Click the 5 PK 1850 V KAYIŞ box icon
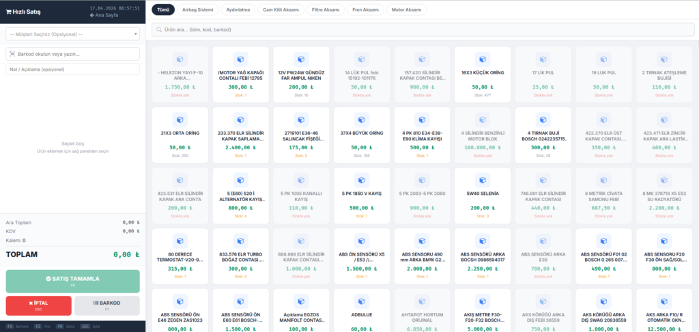The width and height of the screenshot is (699, 332). (361, 180)
